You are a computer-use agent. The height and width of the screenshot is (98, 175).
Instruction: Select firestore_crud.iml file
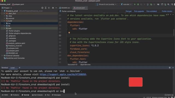click(14, 46)
